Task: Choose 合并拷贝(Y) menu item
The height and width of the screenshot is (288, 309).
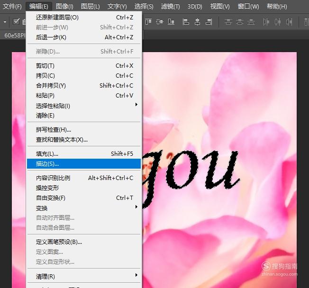Action: tap(84, 85)
